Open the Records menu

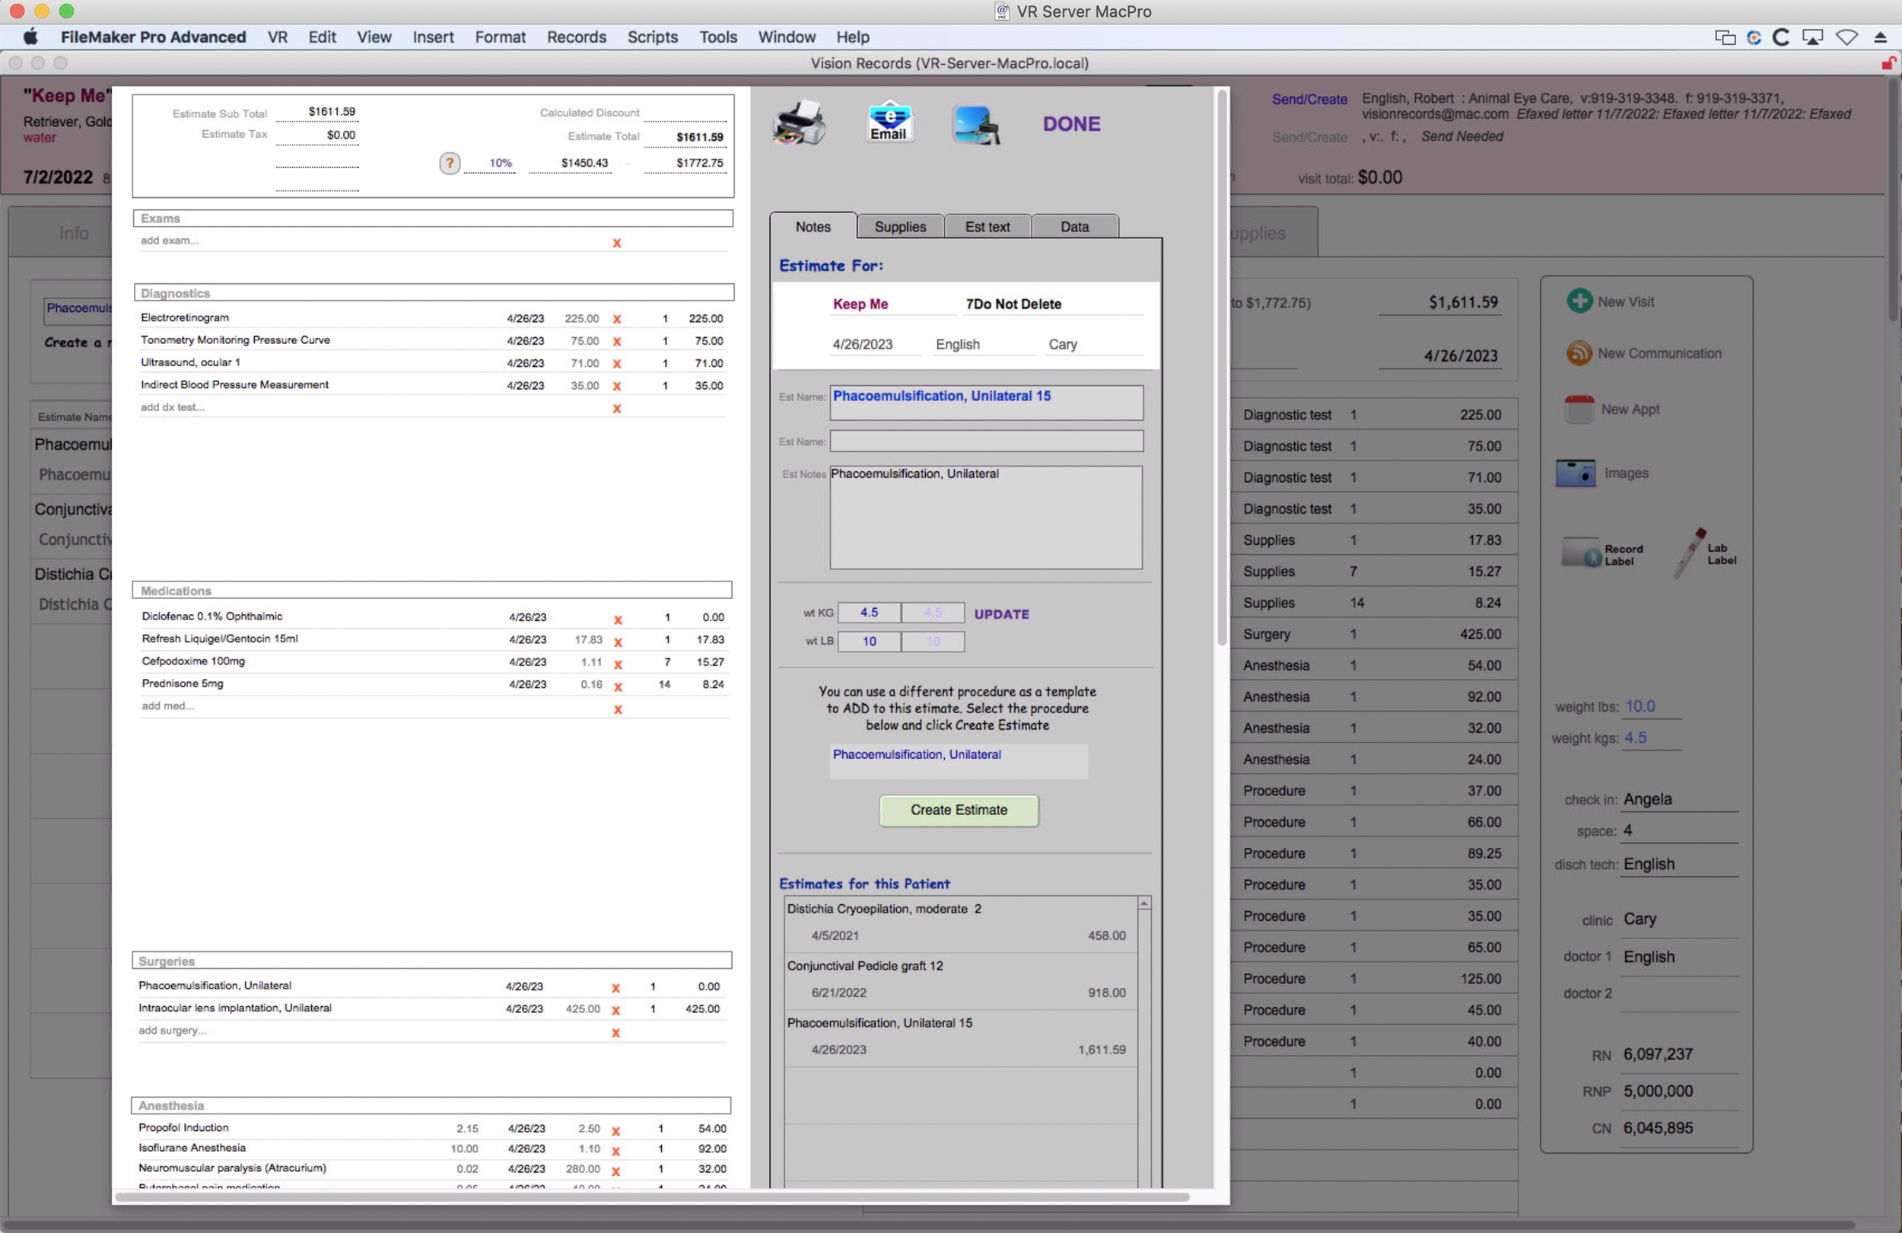tap(575, 37)
